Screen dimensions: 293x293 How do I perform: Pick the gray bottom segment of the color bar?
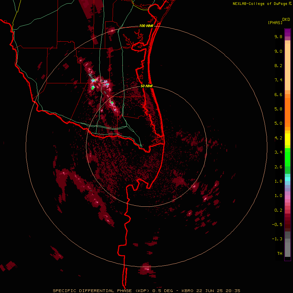click(x=287, y=250)
